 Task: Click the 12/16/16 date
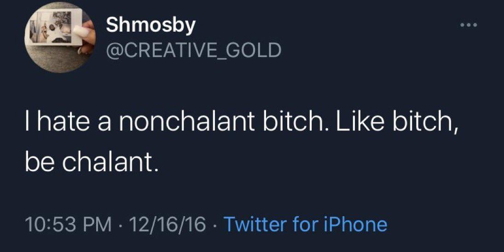point(166,224)
